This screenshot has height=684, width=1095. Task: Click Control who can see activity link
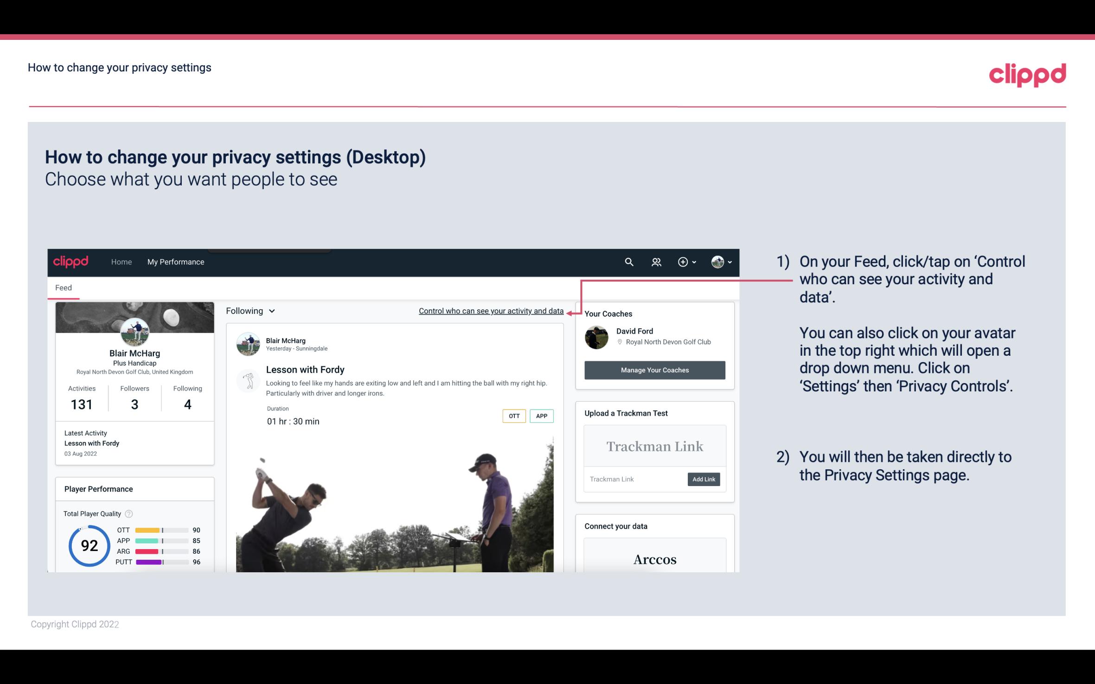pos(491,311)
